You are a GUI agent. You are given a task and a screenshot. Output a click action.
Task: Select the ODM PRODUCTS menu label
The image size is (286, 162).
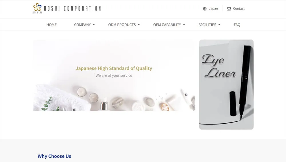pos(122,25)
